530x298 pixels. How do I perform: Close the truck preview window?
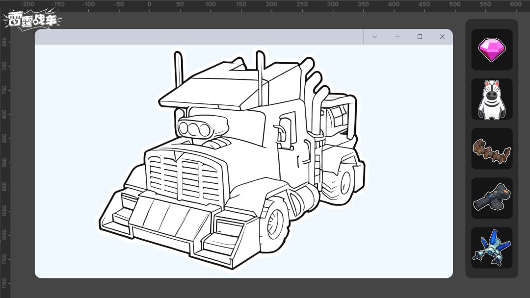pyautogui.click(x=442, y=37)
